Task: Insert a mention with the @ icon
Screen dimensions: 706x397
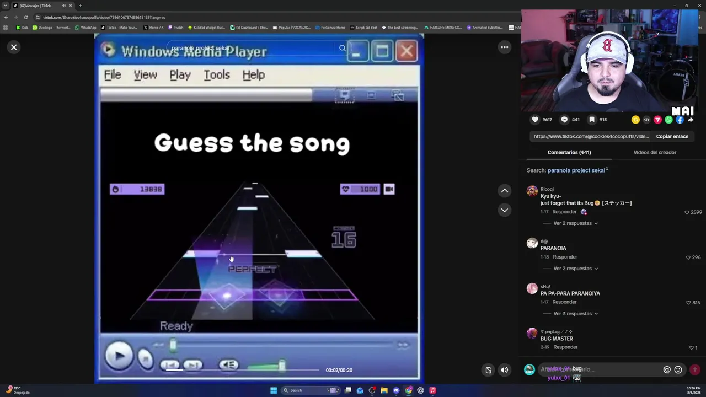Action: point(667,370)
